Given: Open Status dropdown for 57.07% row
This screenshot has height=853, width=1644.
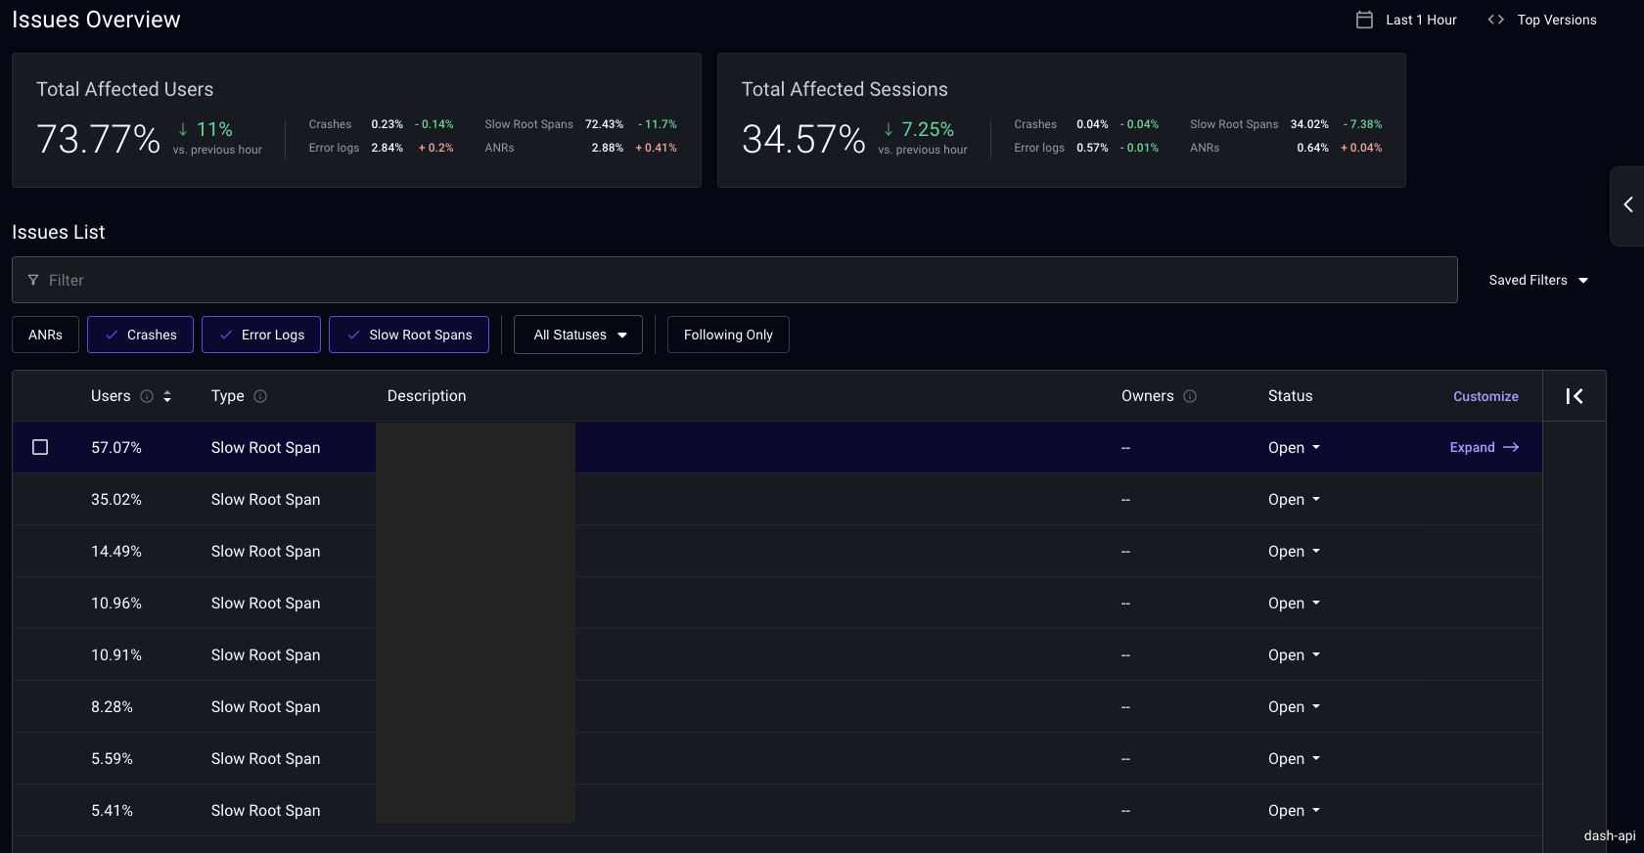Looking at the screenshot, I should 1295,447.
